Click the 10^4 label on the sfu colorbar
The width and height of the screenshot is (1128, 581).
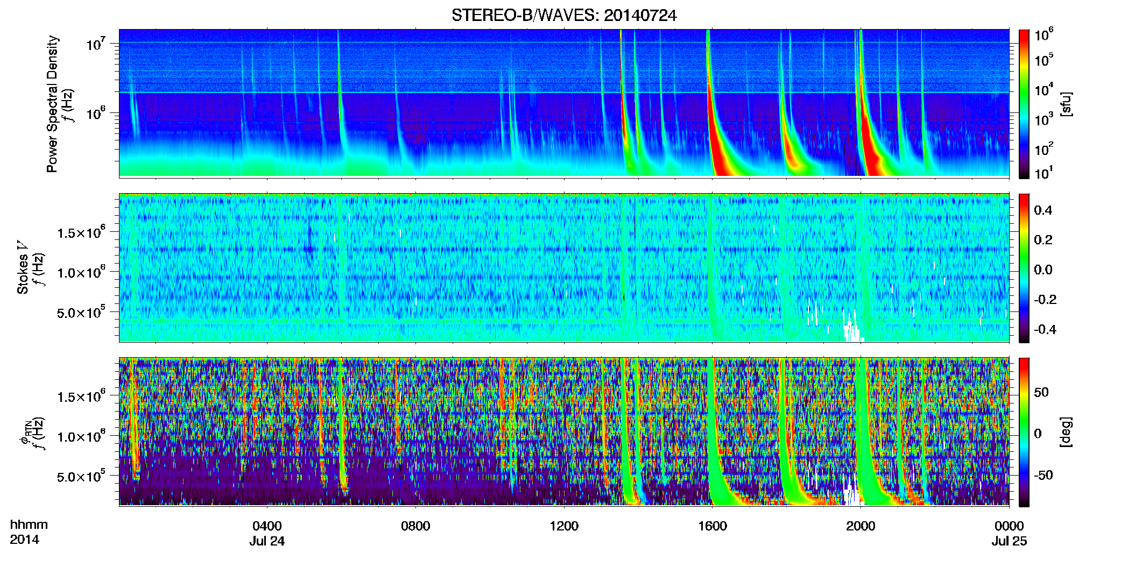[x=1044, y=89]
